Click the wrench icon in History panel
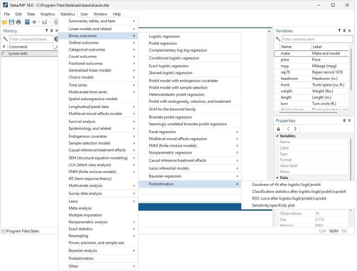Viewport: 357px width, 271px height. click(5, 39)
